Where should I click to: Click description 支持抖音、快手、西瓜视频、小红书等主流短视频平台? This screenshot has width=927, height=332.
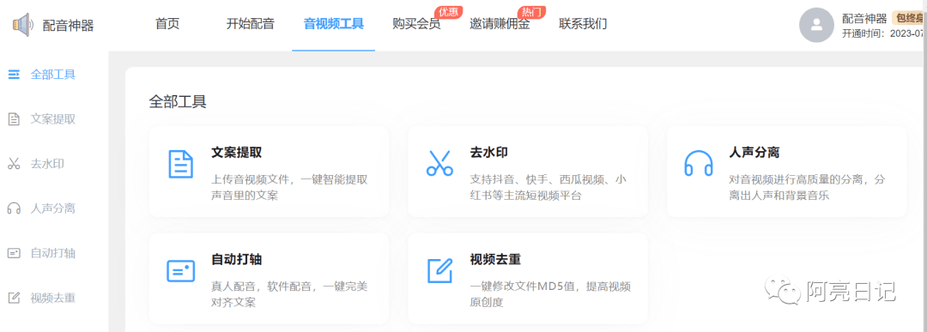click(x=548, y=187)
